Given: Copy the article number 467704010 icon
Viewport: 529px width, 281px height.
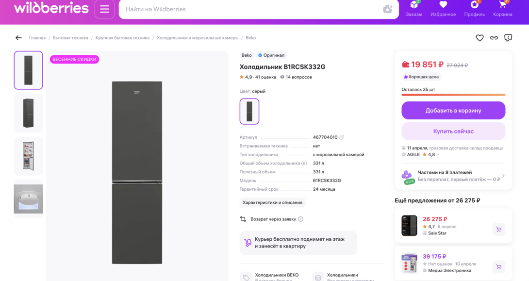Looking at the screenshot, I should [341, 137].
